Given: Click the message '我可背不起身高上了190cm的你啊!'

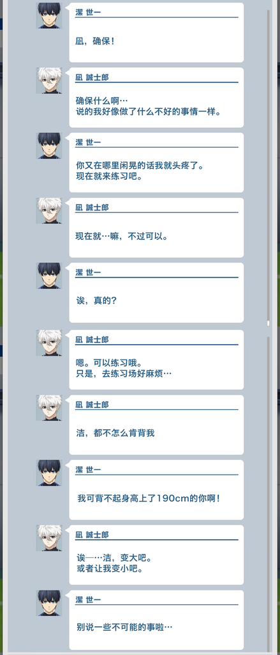Looking at the screenshot, I should point(149,498).
